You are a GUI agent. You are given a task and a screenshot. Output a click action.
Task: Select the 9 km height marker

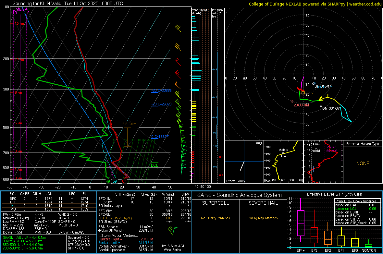point(18,92)
